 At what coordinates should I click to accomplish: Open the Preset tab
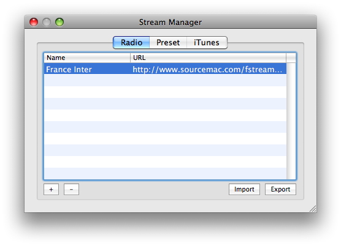168,42
